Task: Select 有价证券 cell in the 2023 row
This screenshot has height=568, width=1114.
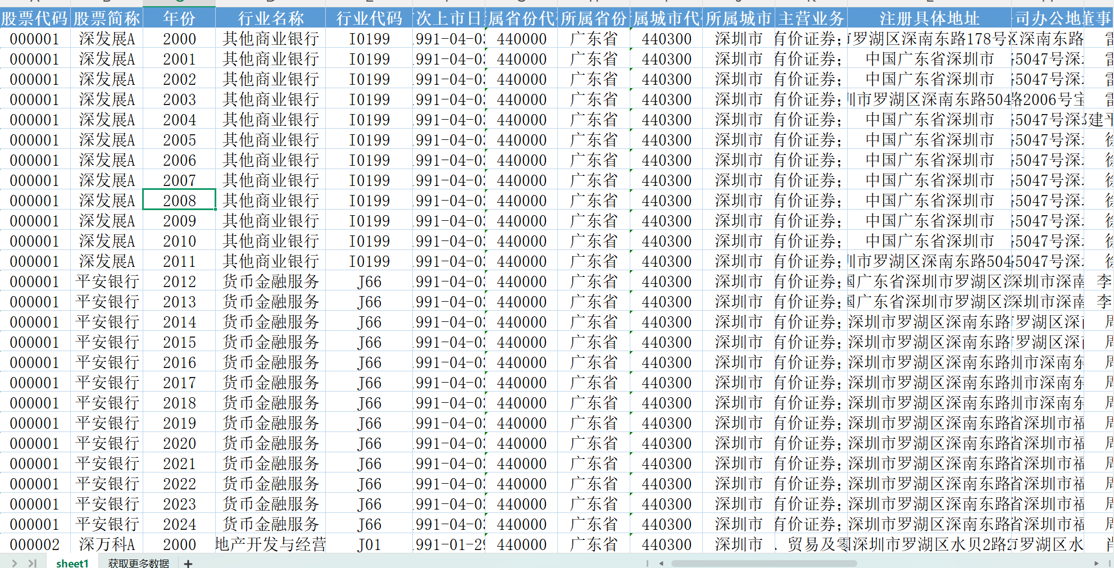Action: pyautogui.click(x=811, y=504)
